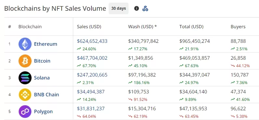Select Solana total $344,397,047
259x120 pixels.
195,75
